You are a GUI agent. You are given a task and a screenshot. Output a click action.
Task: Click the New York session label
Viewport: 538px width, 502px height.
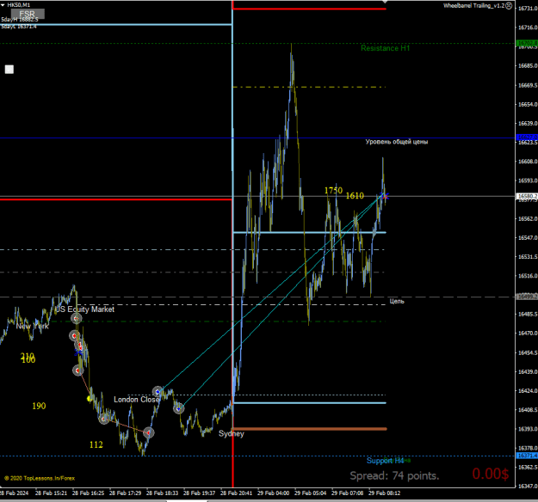[x=32, y=327]
